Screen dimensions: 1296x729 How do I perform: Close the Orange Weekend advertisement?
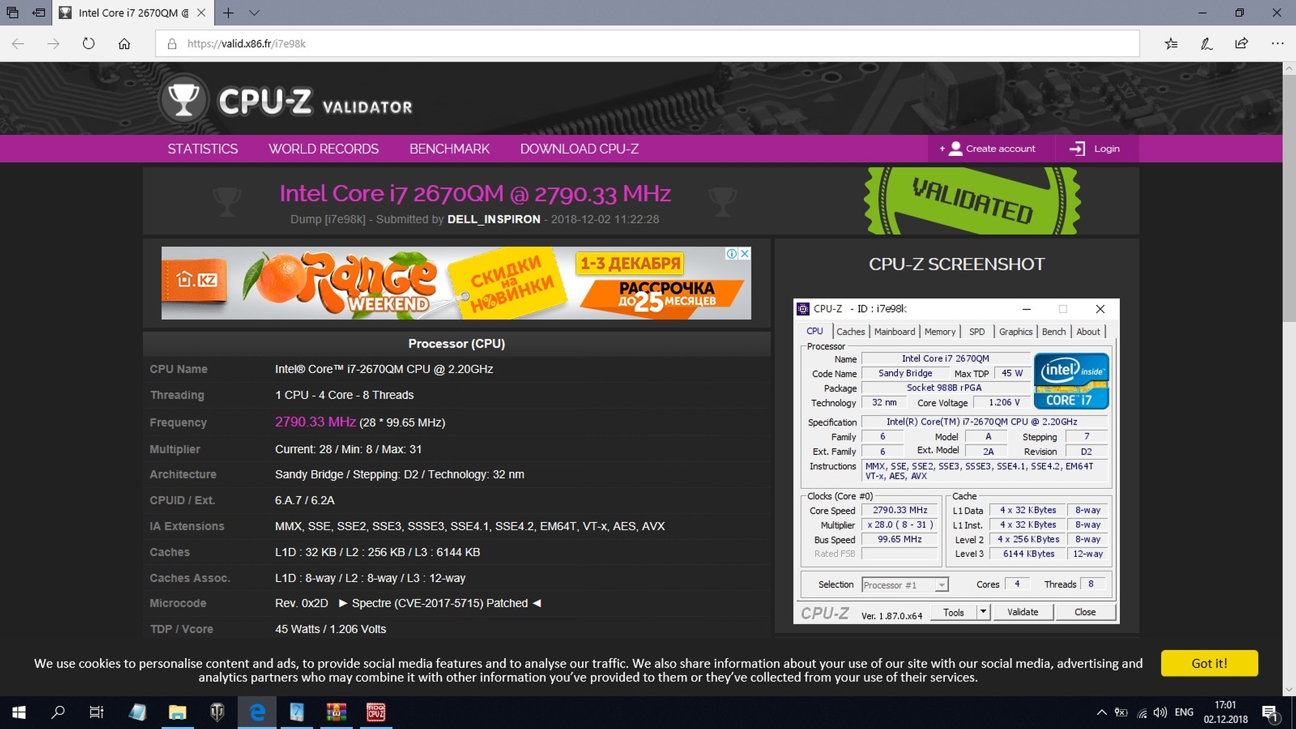[745, 254]
